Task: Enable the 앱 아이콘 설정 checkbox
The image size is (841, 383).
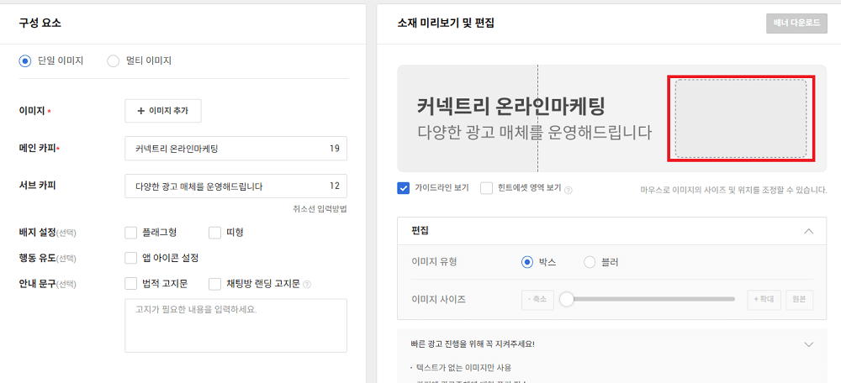Action: [131, 258]
